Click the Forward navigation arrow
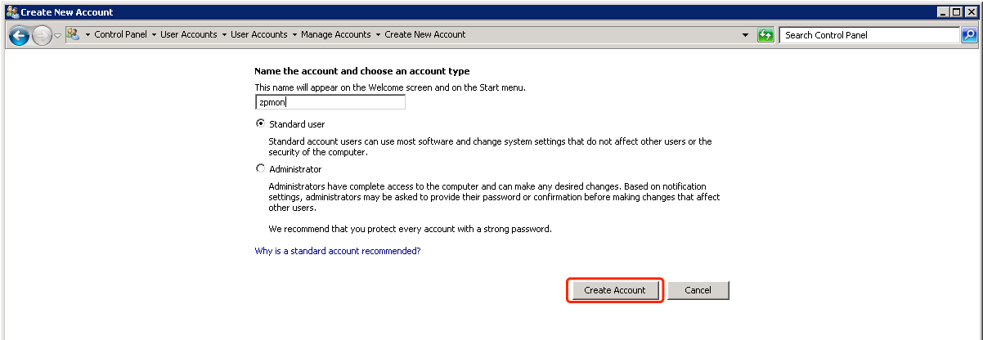 click(42, 35)
